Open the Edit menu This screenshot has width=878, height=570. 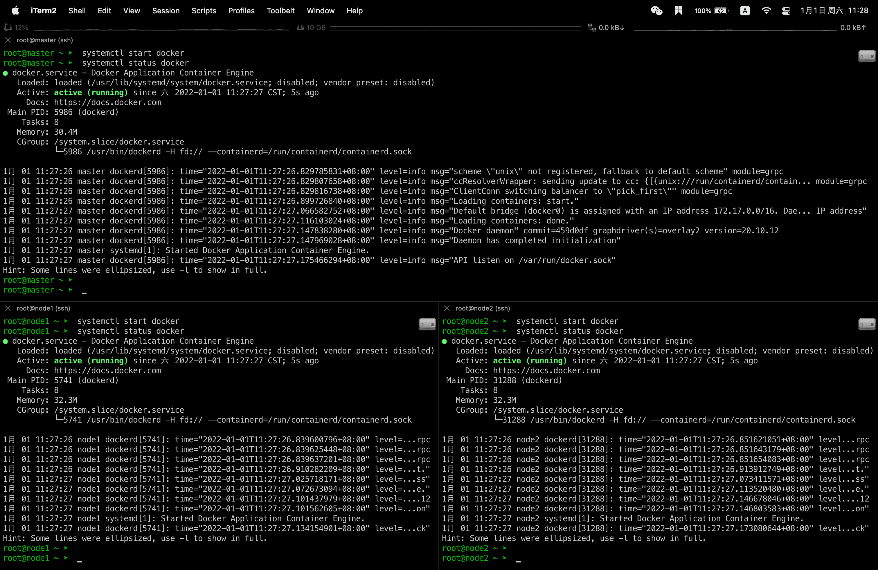click(105, 11)
